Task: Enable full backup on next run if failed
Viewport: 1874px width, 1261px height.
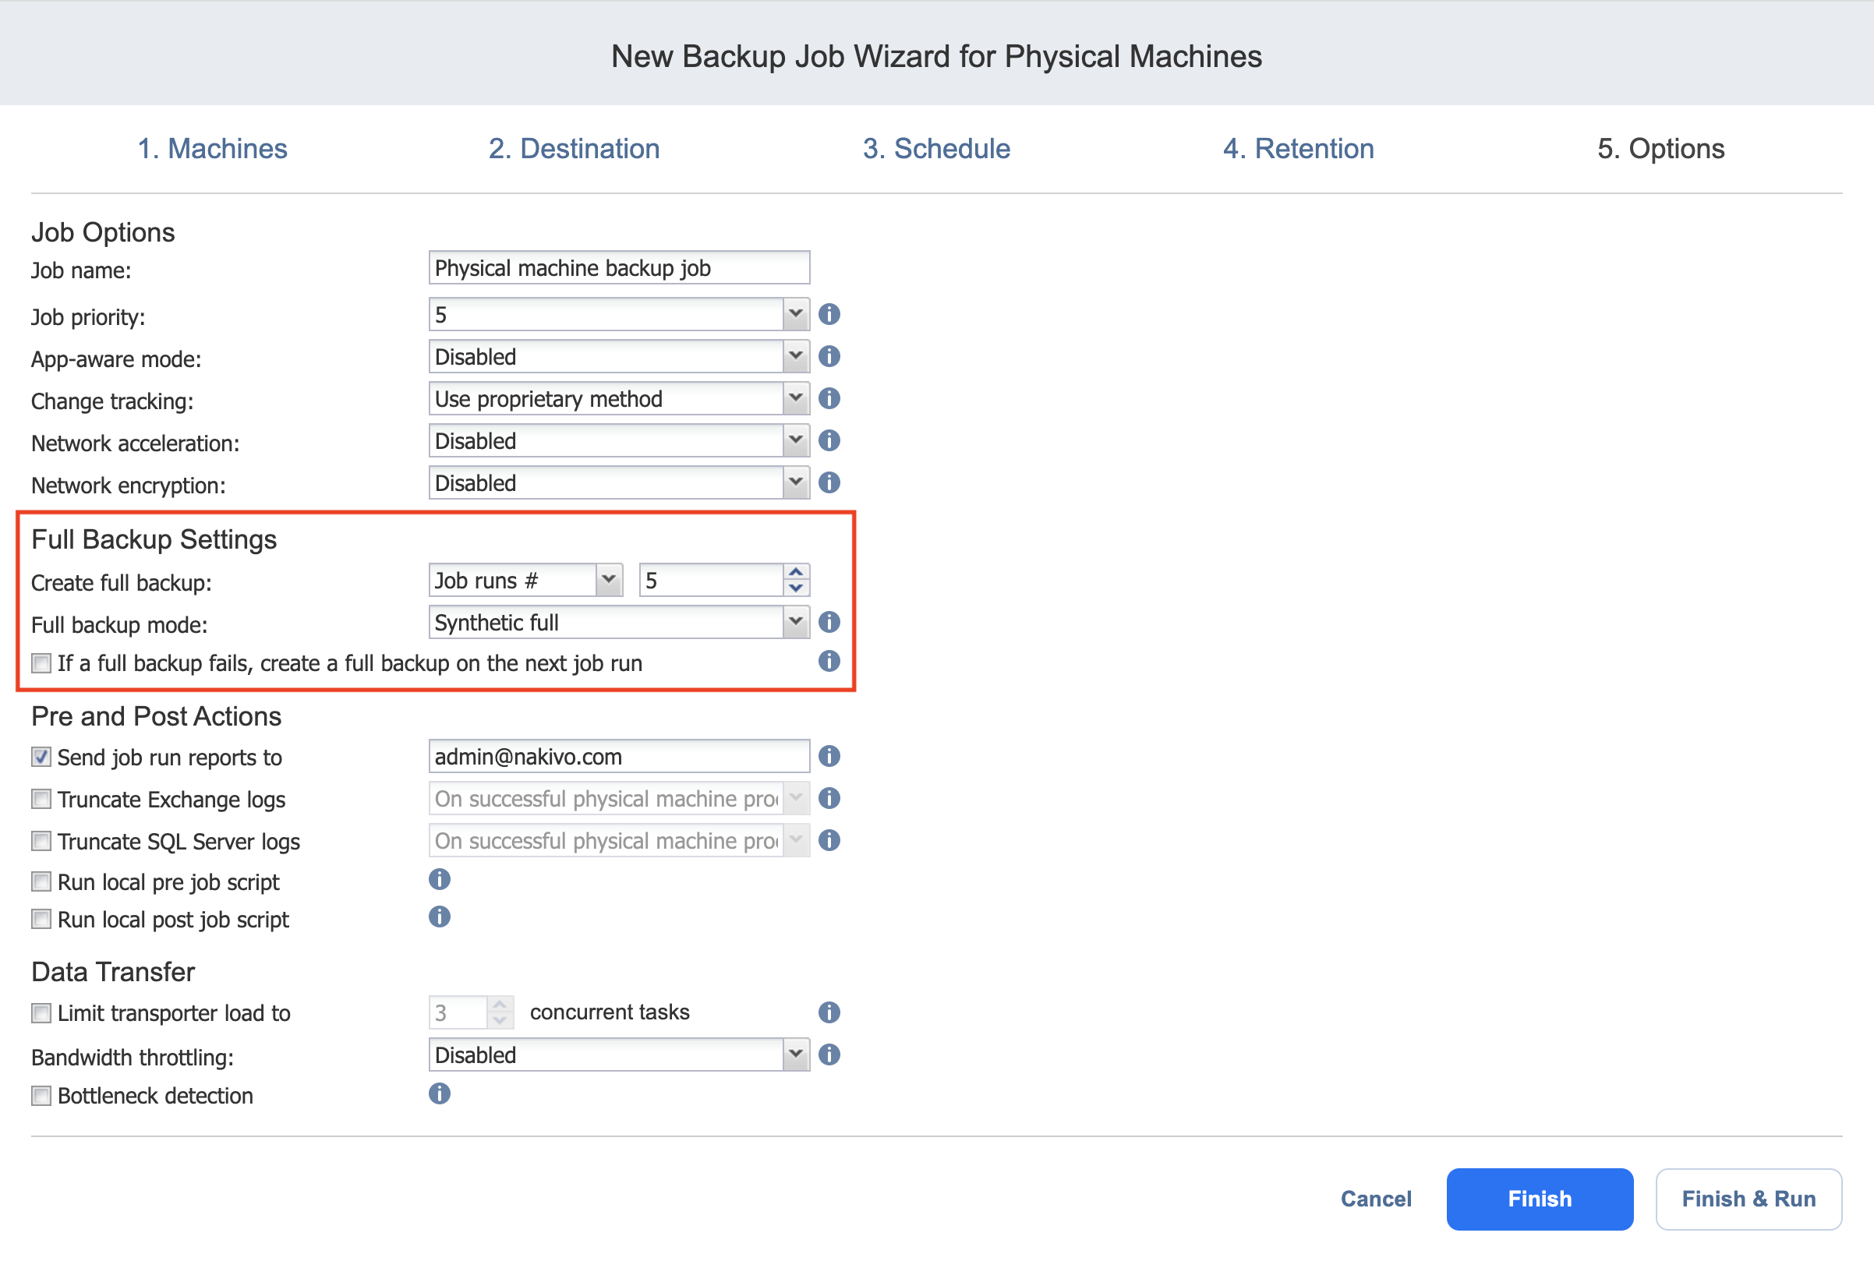Action: 41,663
